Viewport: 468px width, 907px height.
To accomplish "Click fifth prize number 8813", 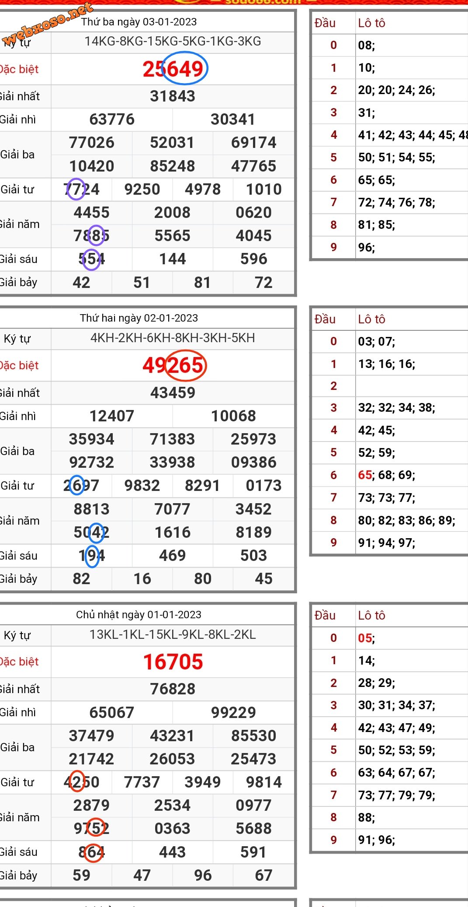I will [x=92, y=509].
